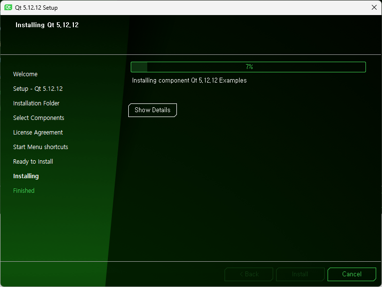Click the 'Qt 5.12.12 Setup' window title text

(36, 8)
